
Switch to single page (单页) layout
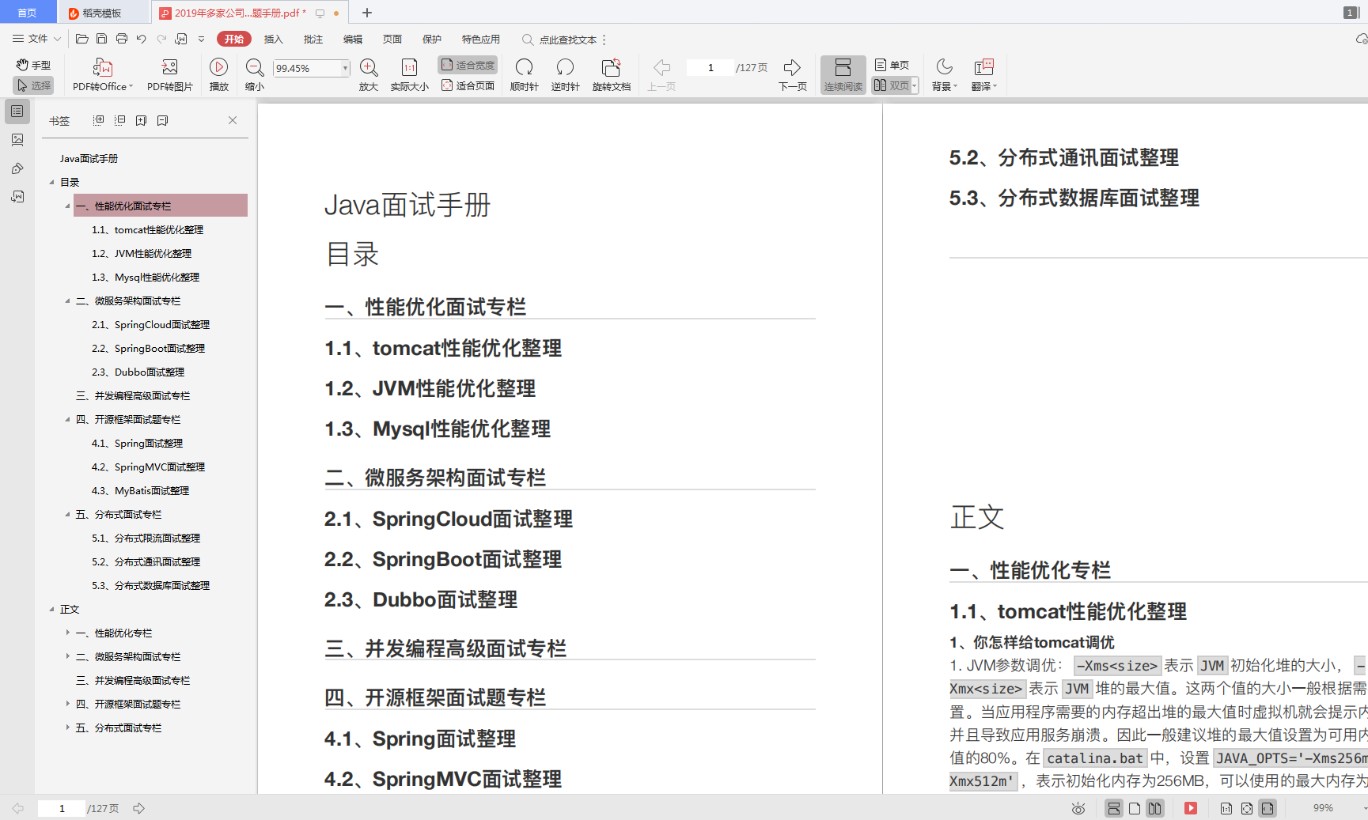click(892, 65)
